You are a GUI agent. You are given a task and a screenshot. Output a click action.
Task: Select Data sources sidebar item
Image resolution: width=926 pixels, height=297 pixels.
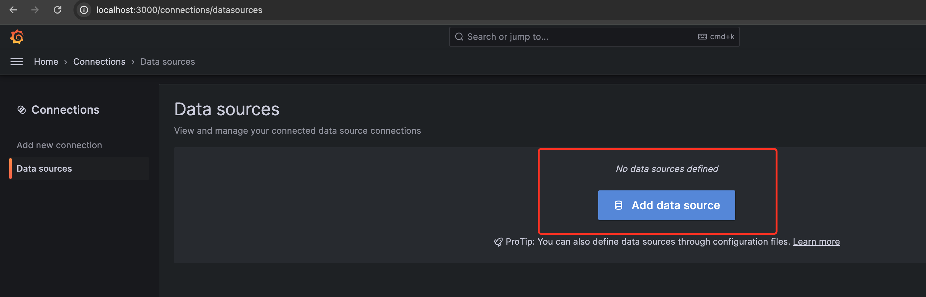[79, 169]
